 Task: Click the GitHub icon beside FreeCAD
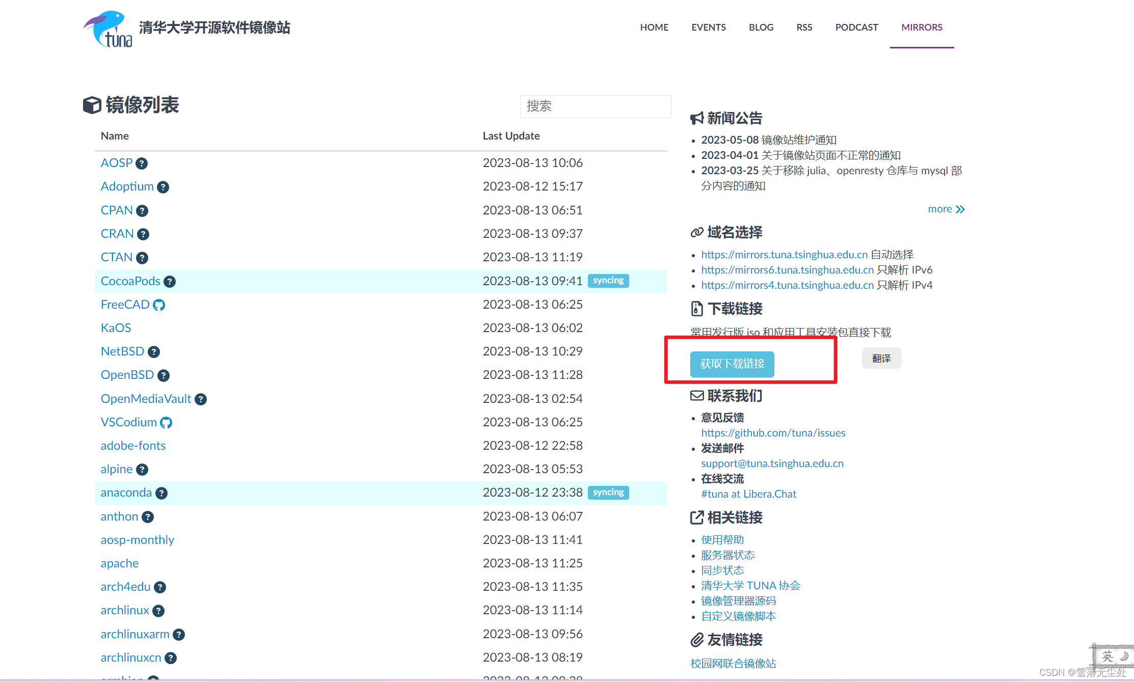159,305
